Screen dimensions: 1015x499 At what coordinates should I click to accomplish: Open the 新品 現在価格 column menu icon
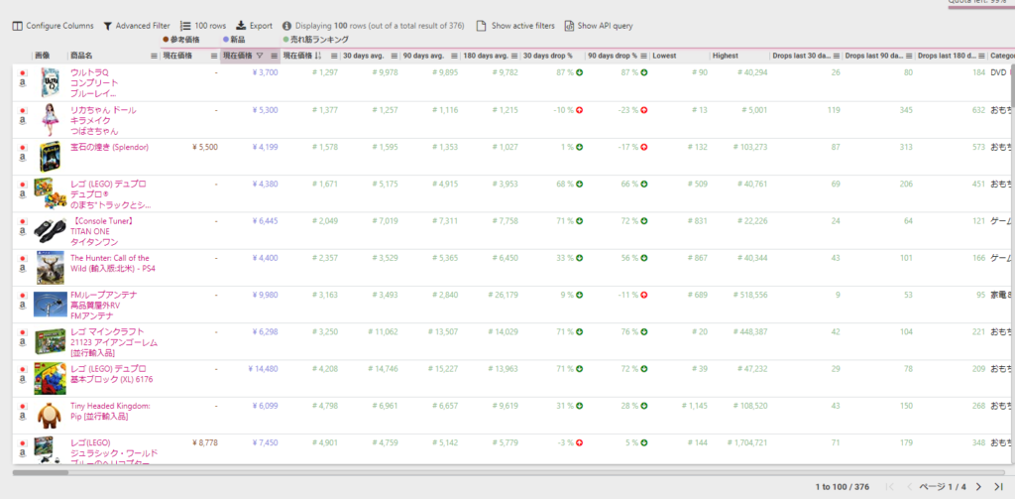pyautogui.click(x=274, y=56)
